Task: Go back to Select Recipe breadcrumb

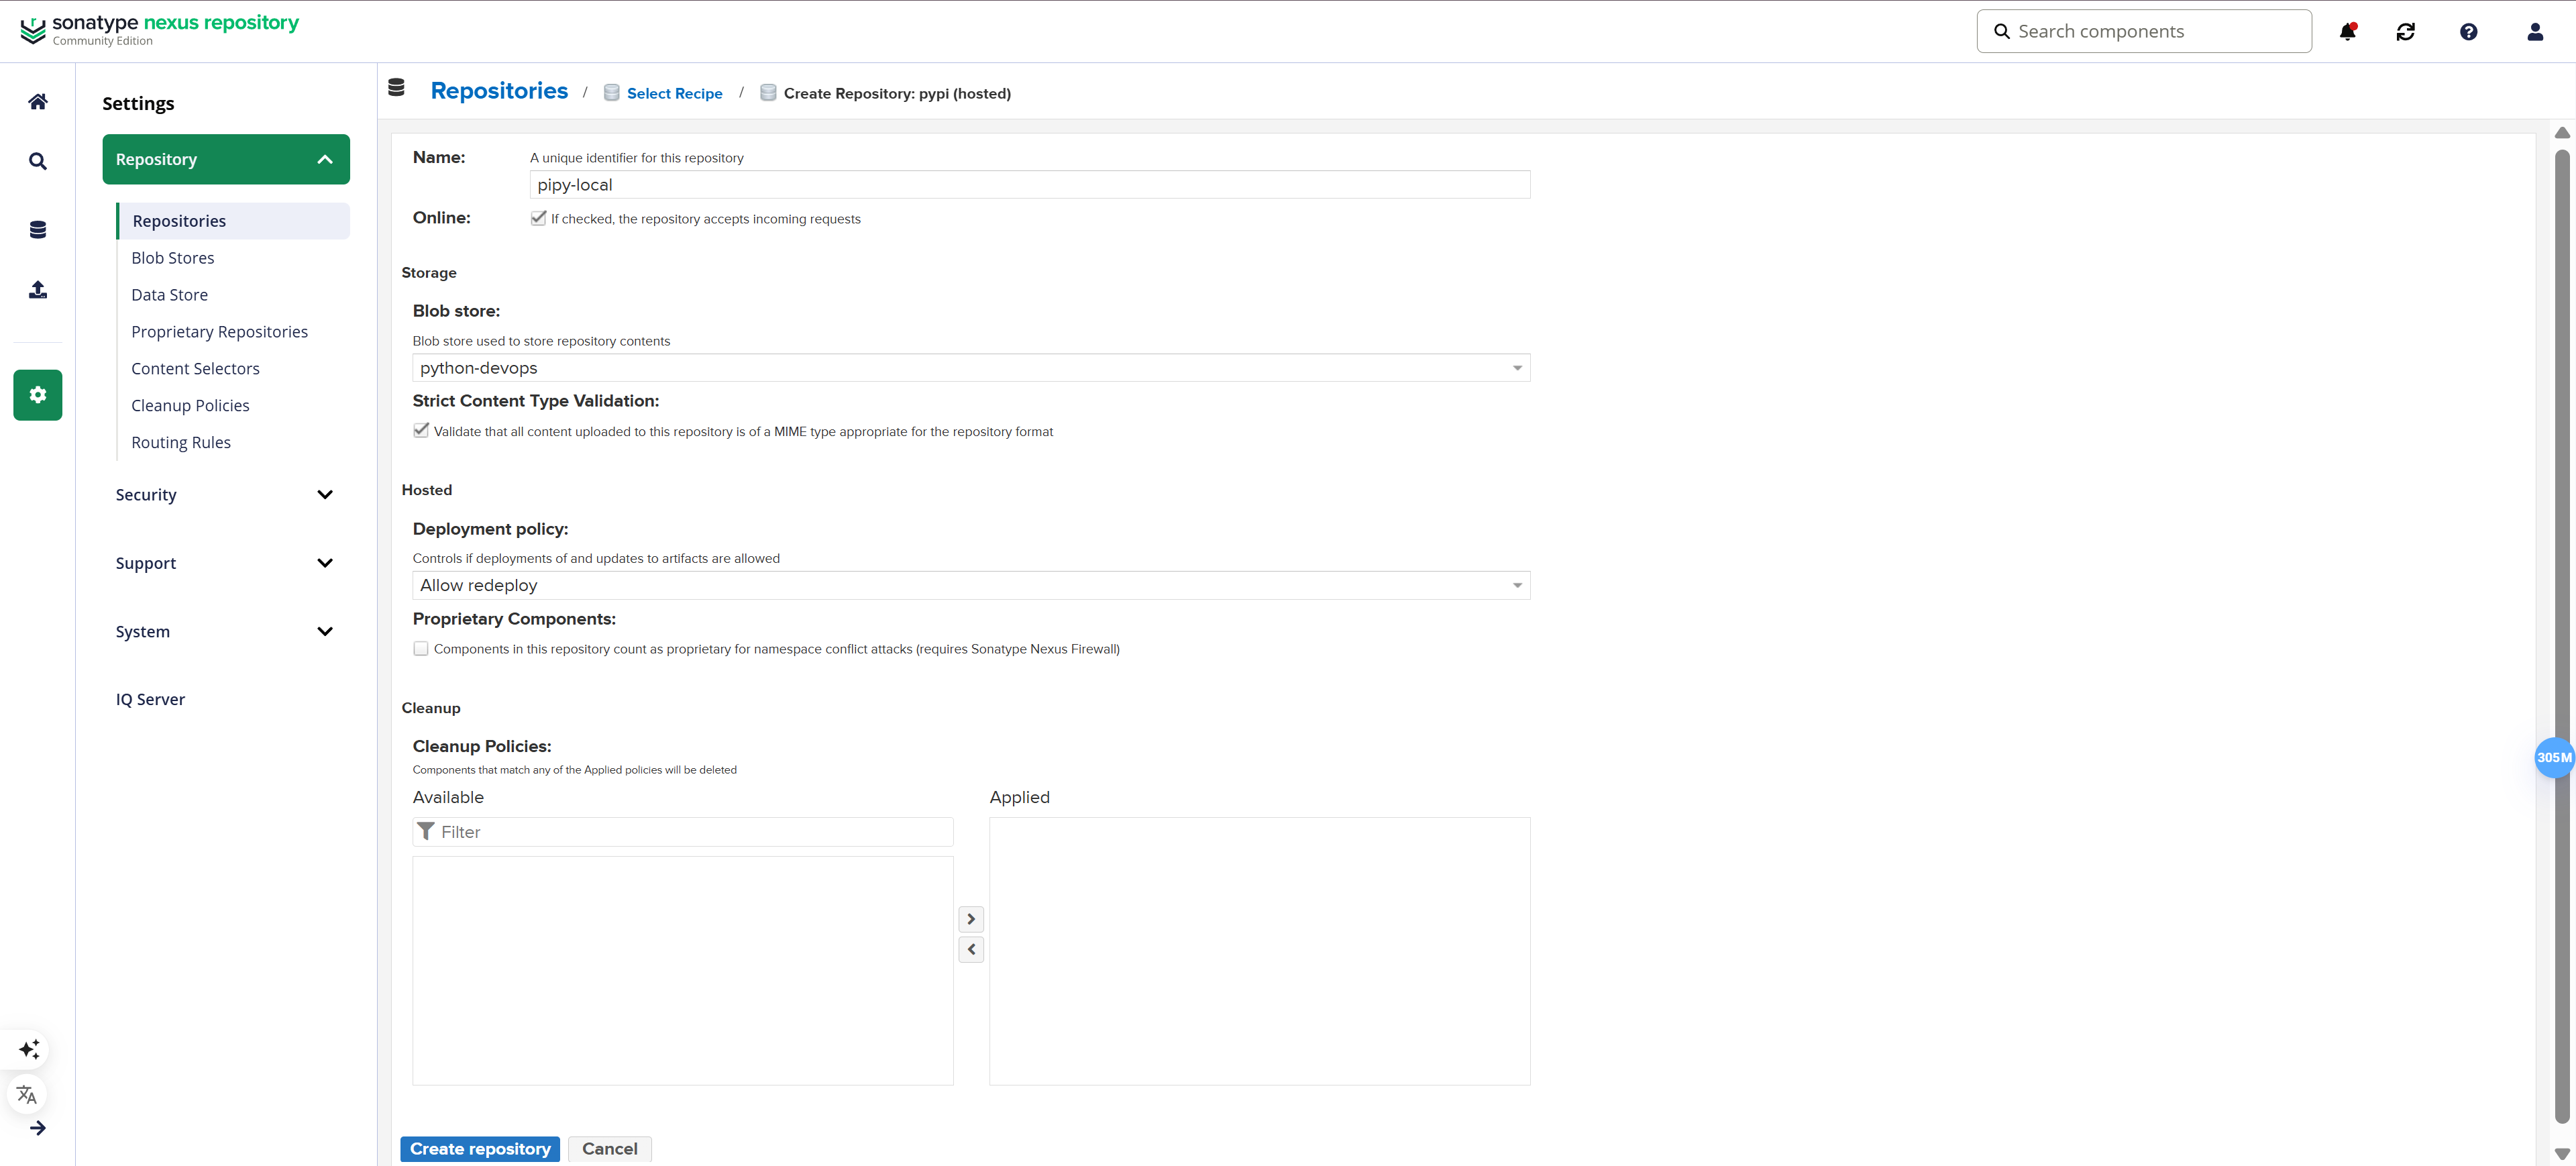Action: click(675, 93)
